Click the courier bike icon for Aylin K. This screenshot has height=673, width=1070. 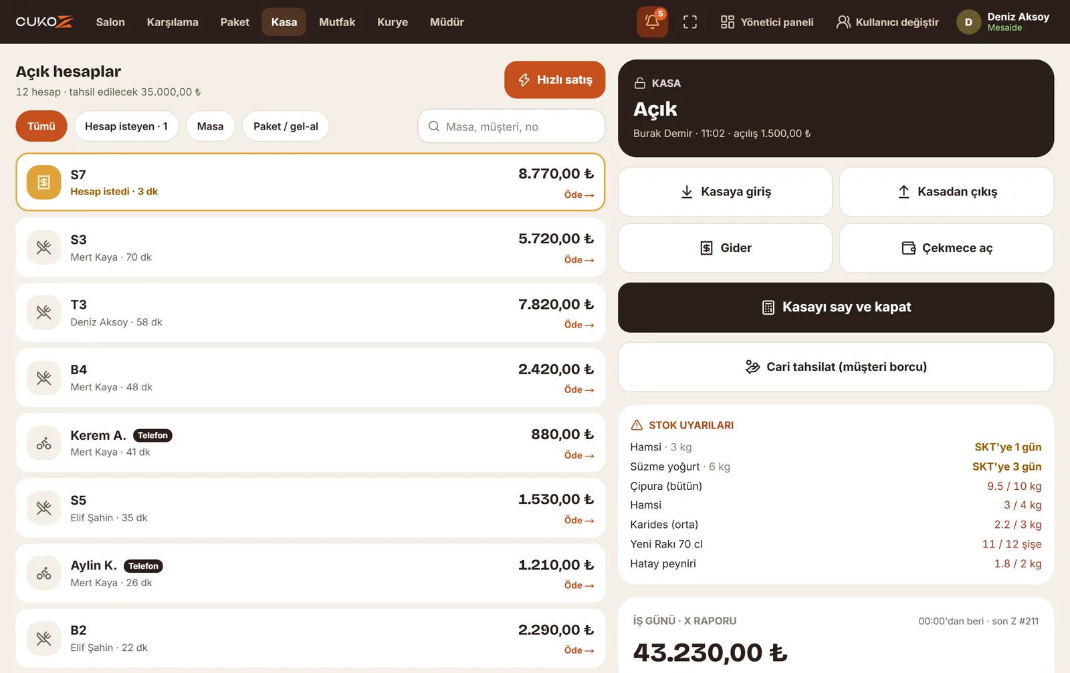(x=43, y=573)
